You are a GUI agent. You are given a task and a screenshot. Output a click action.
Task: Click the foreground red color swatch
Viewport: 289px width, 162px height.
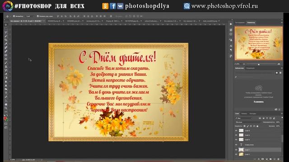(5, 118)
